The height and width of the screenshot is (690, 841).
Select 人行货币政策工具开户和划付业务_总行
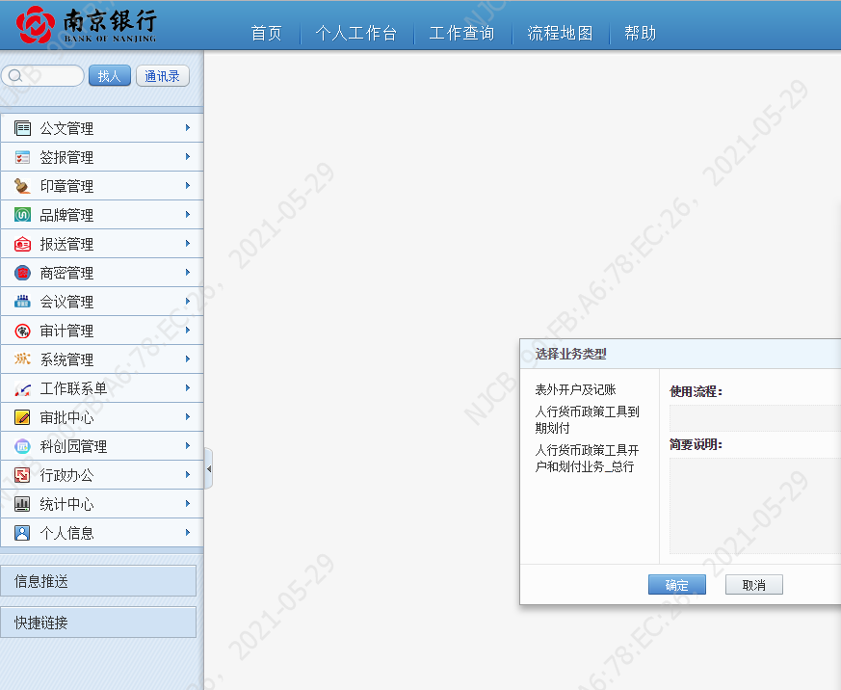click(x=588, y=458)
